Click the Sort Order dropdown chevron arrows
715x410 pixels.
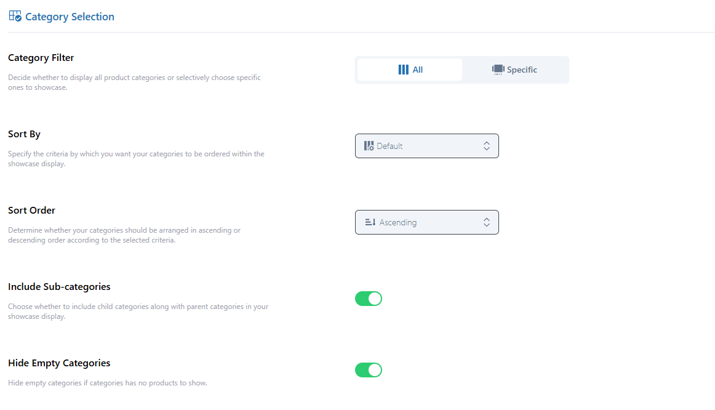487,222
